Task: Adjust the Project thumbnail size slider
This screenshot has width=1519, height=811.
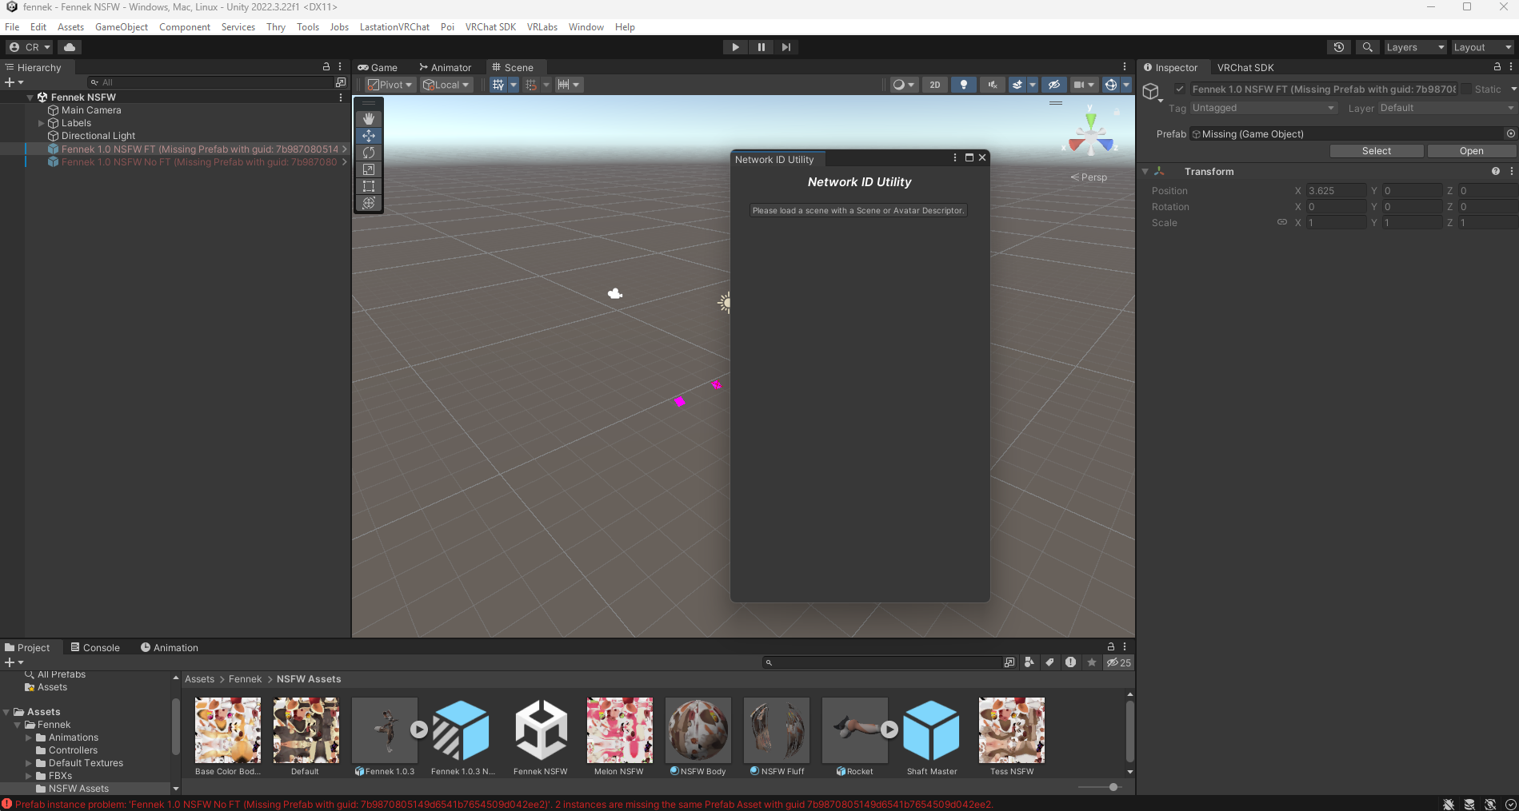Action: [1113, 787]
